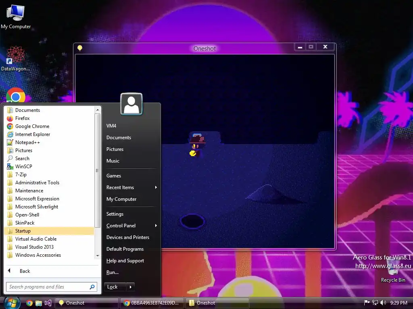413x309 pixels.
Task: Show the clock at 9:29 PM
Action: (x=399, y=303)
